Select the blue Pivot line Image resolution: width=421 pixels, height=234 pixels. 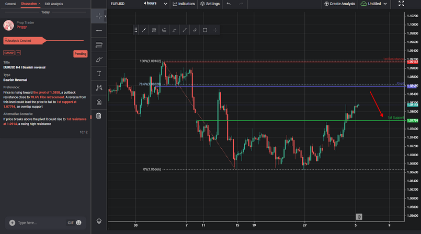pos(280,86)
